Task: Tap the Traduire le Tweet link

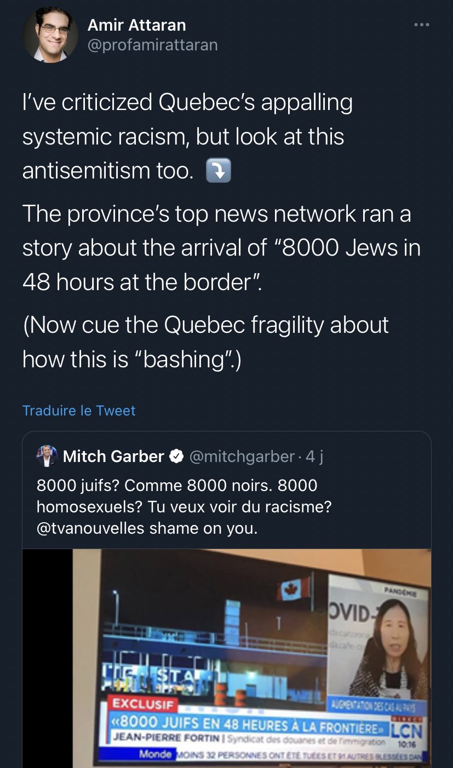Action: point(79,411)
